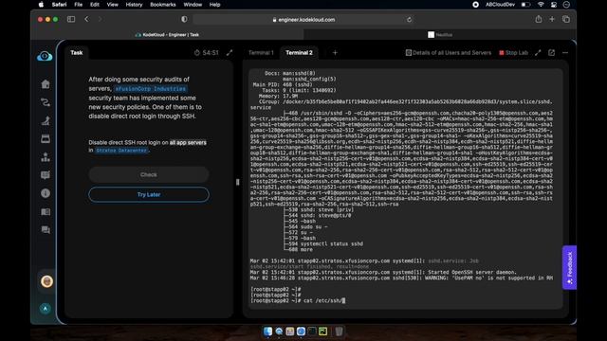Viewport: 607px width, 341px height.
Task: Click Safari privacy shield icon
Action: (184, 19)
